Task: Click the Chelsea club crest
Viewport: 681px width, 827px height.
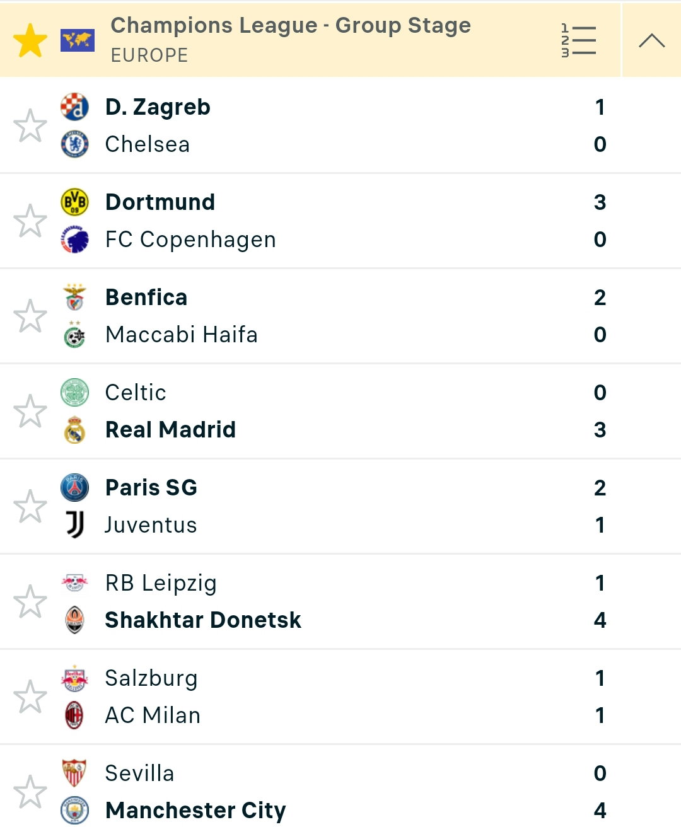Action: 74,144
